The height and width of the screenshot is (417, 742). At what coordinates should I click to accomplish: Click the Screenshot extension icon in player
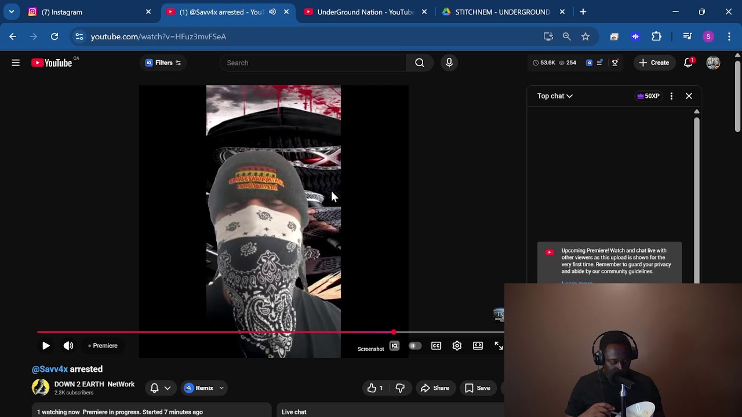[394, 346]
